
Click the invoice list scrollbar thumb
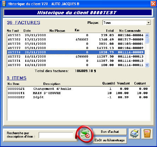tap(147, 40)
